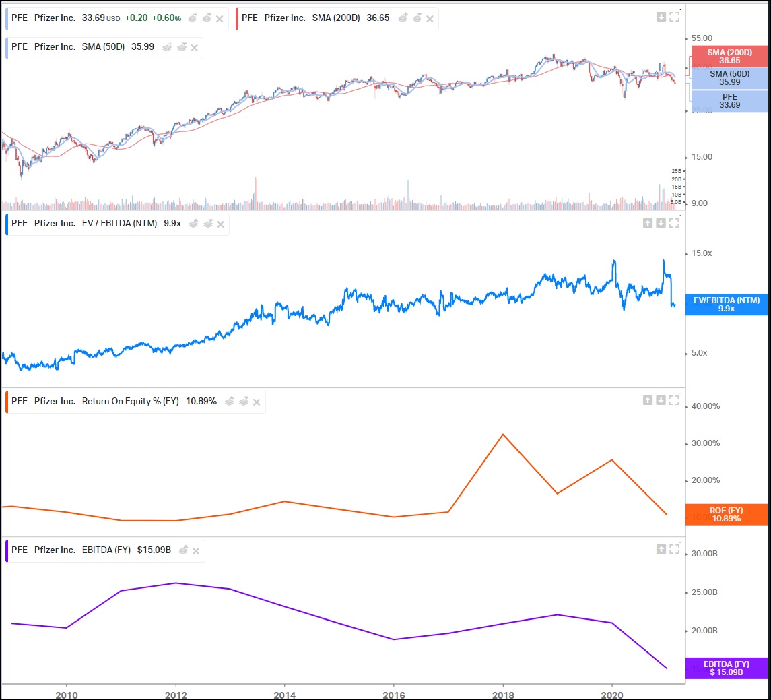Open the SMA (50D) 35.99 legend

click(x=104, y=48)
